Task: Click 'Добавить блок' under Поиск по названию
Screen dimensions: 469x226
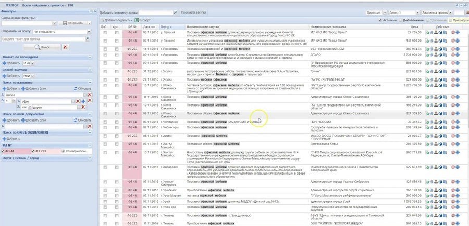Action: click(34, 89)
